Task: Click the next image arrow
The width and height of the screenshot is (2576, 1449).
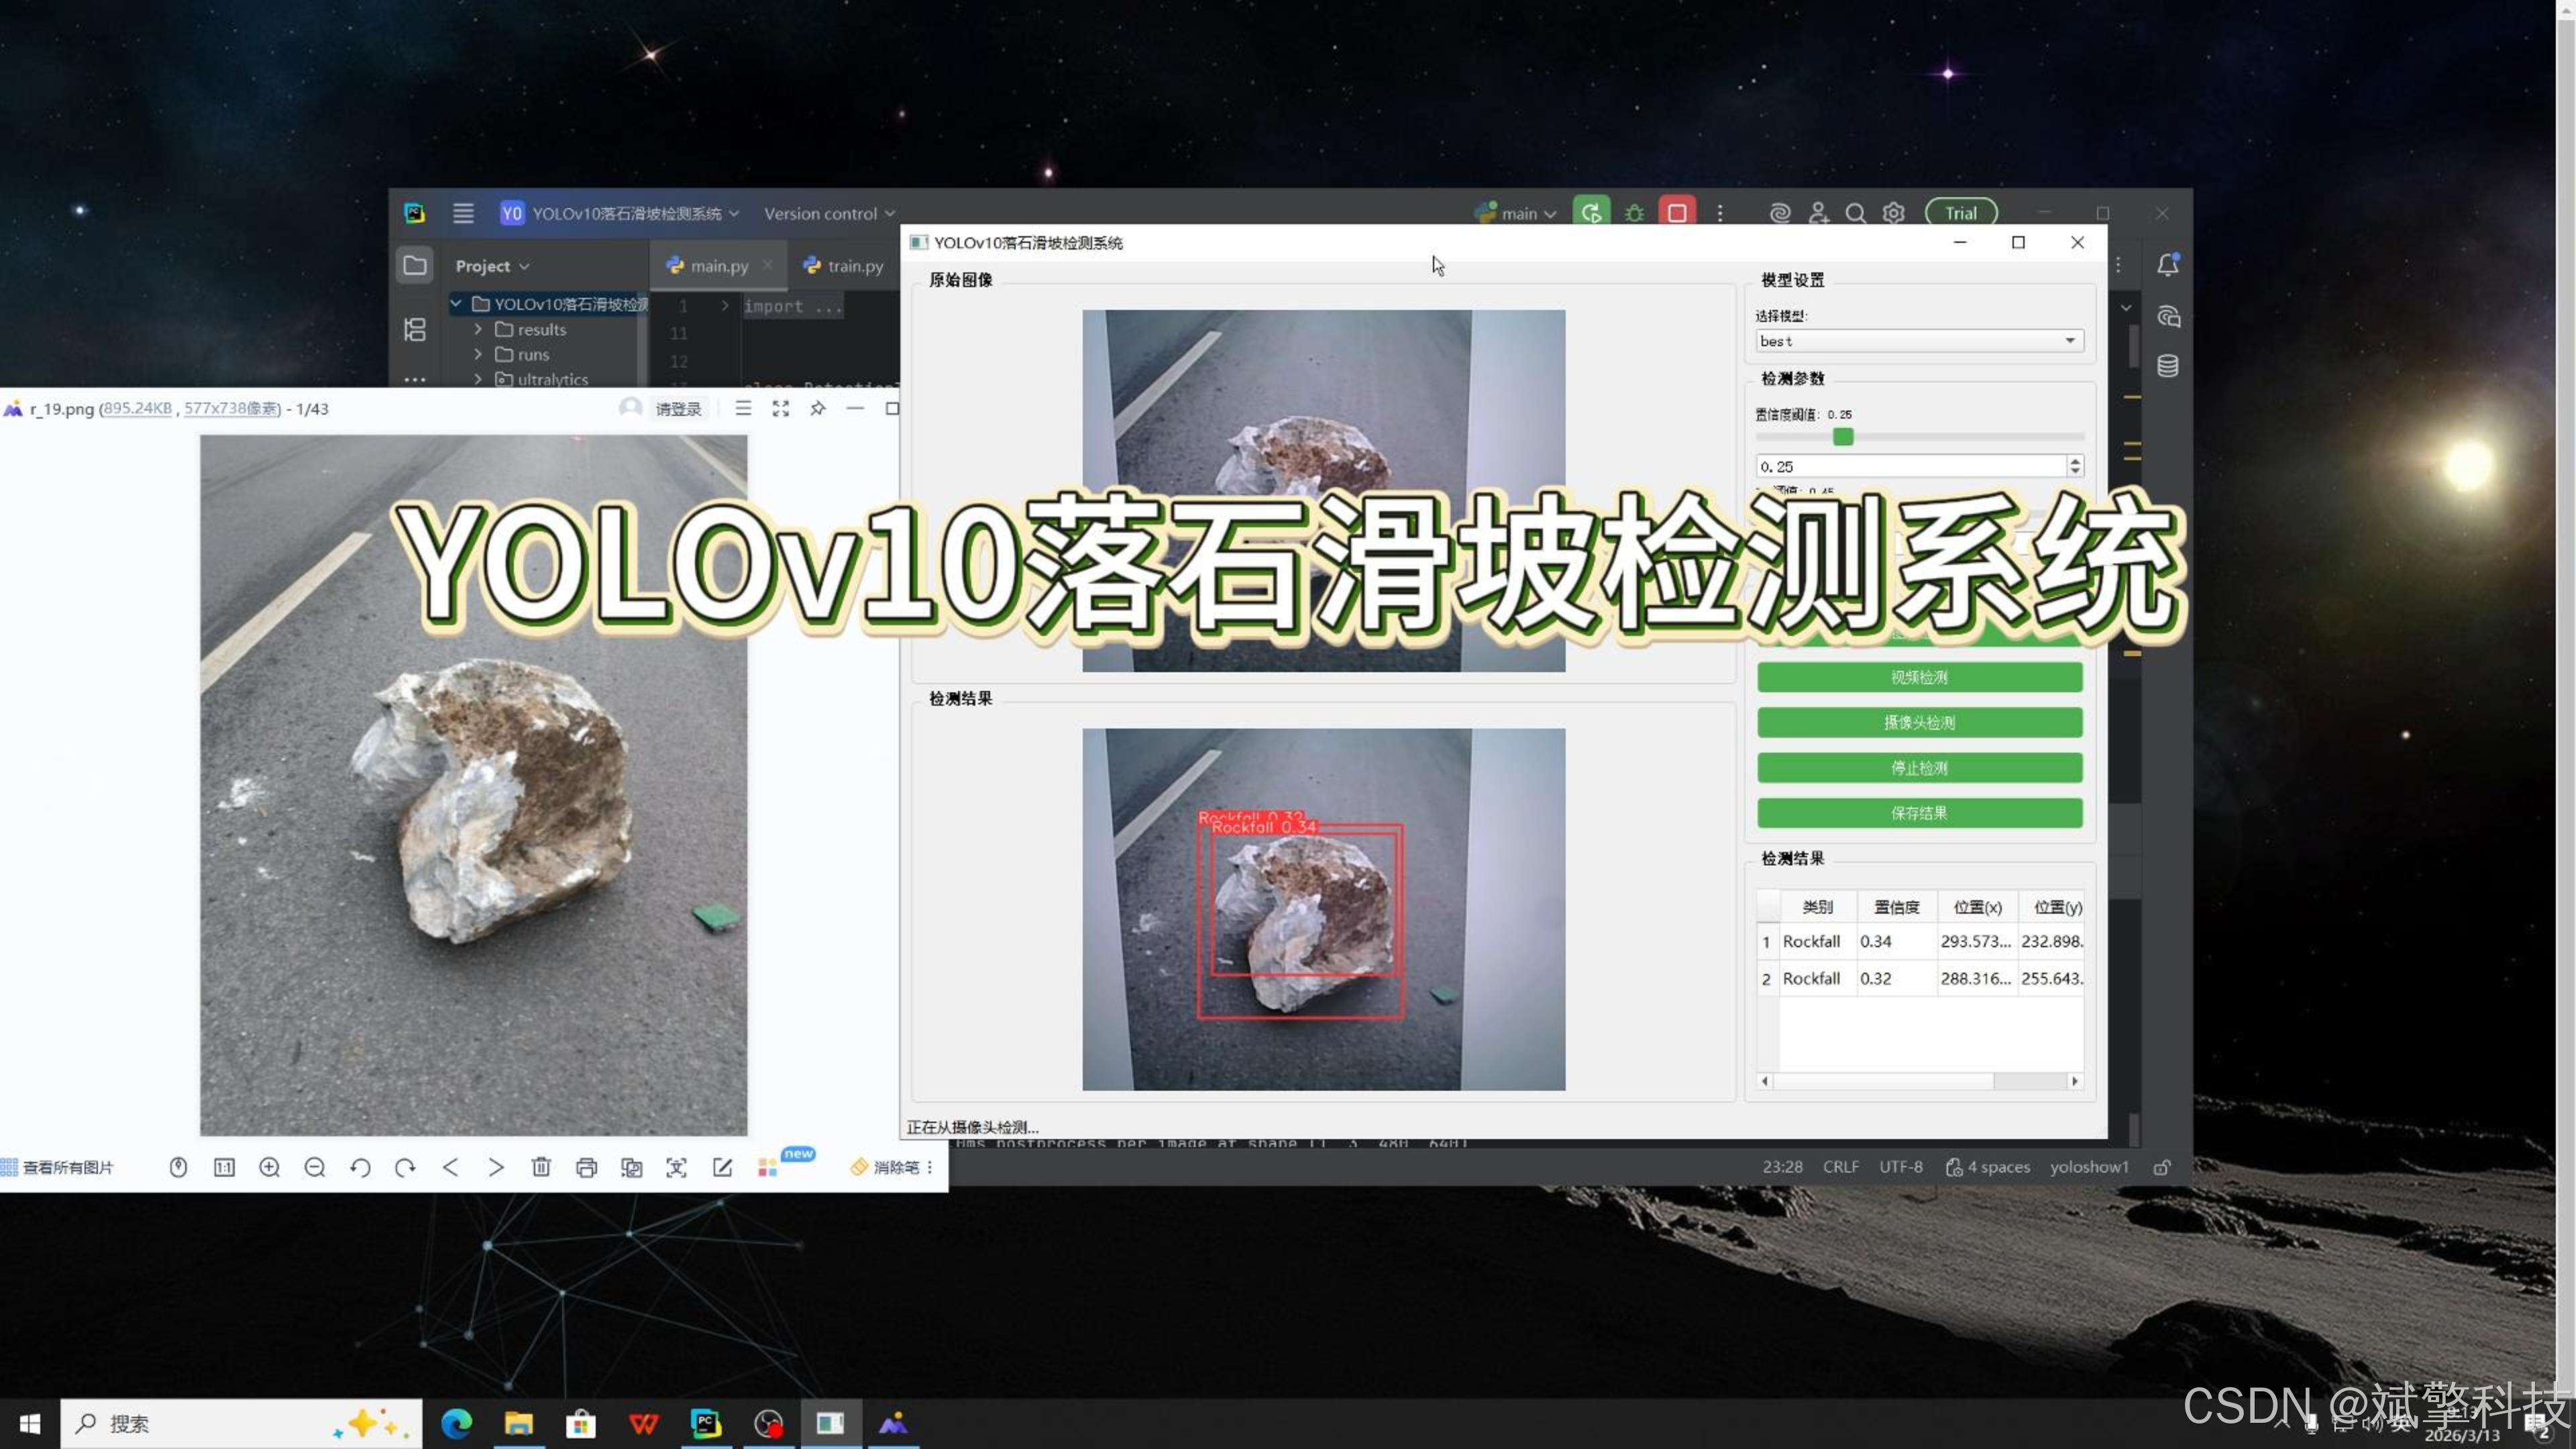Action: pyautogui.click(x=496, y=1167)
